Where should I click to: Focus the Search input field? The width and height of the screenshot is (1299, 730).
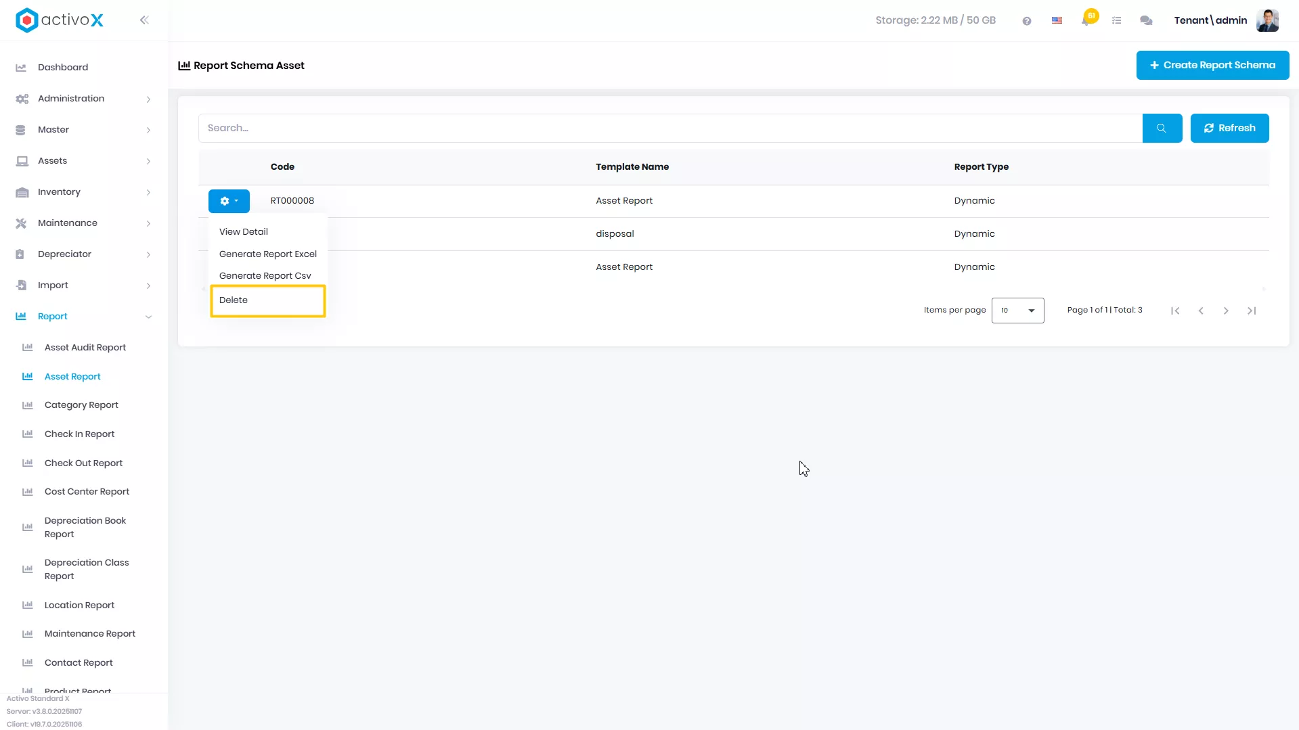click(670, 128)
